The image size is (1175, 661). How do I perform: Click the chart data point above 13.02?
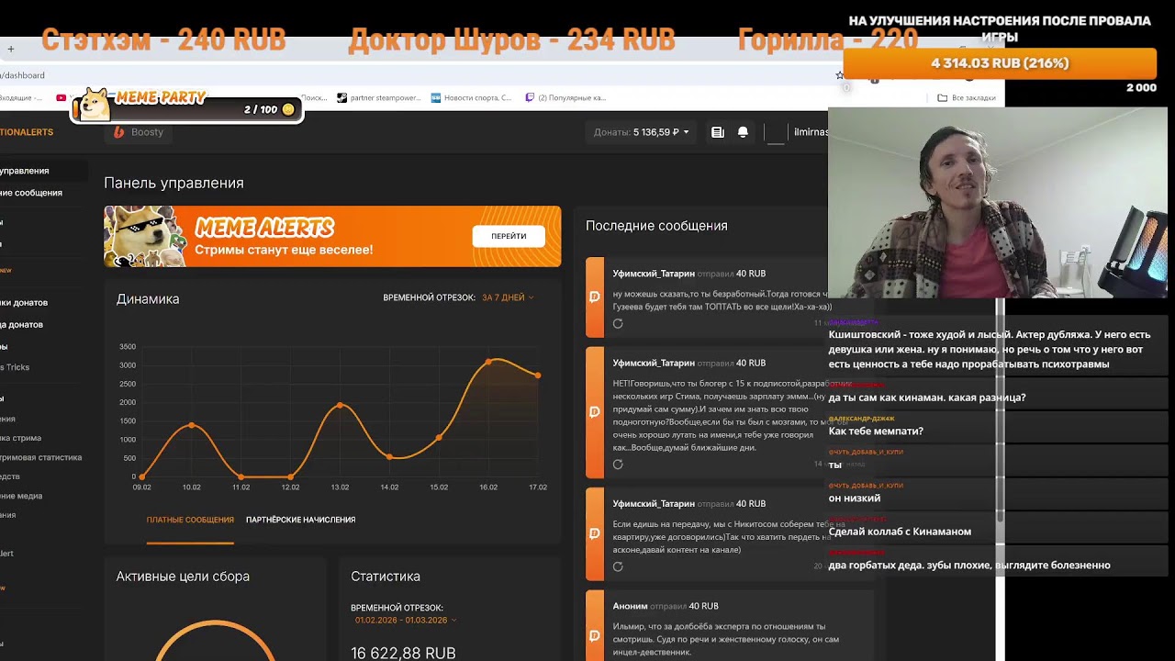click(x=340, y=405)
